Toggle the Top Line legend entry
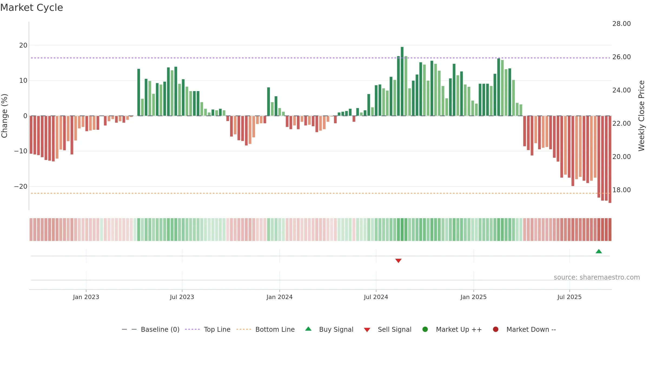This screenshot has height=365, width=649. pos(208,329)
